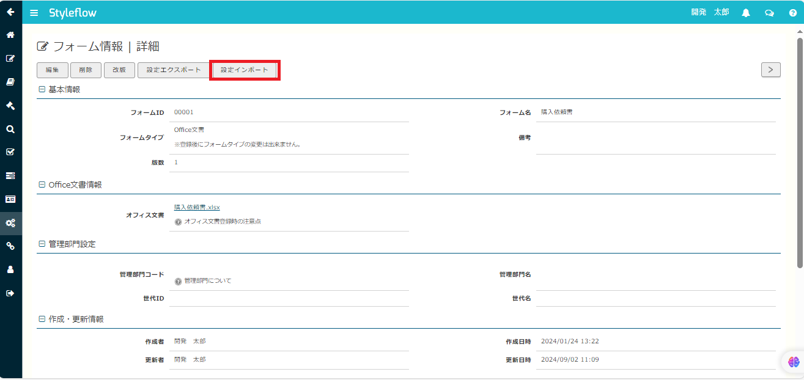Screen dimensions: 804x380
Task: Click the 更新者 value 開発 太郎
Action: click(x=190, y=360)
